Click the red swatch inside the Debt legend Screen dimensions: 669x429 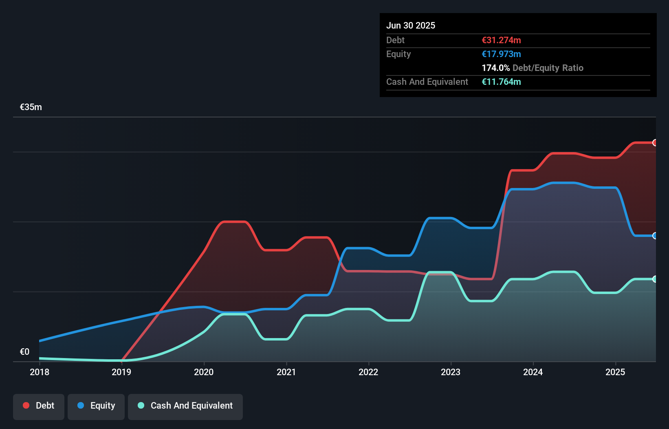pos(26,405)
